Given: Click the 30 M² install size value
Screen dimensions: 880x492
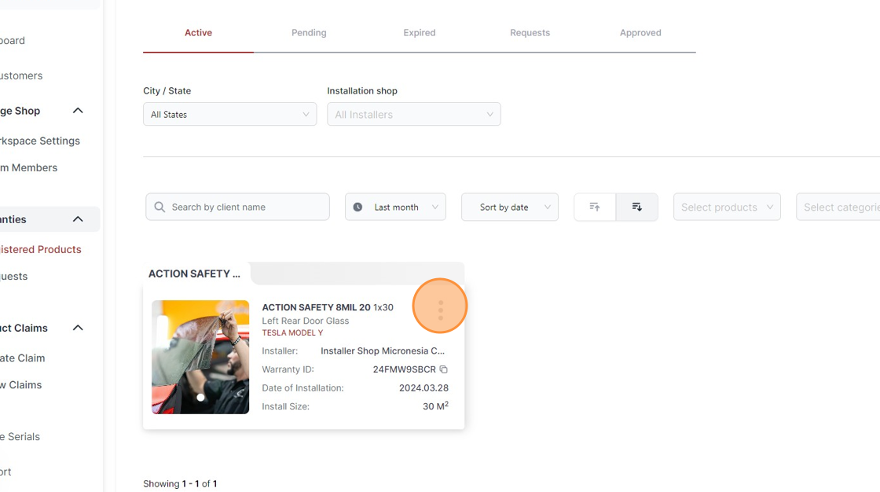Looking at the screenshot, I should [x=435, y=406].
